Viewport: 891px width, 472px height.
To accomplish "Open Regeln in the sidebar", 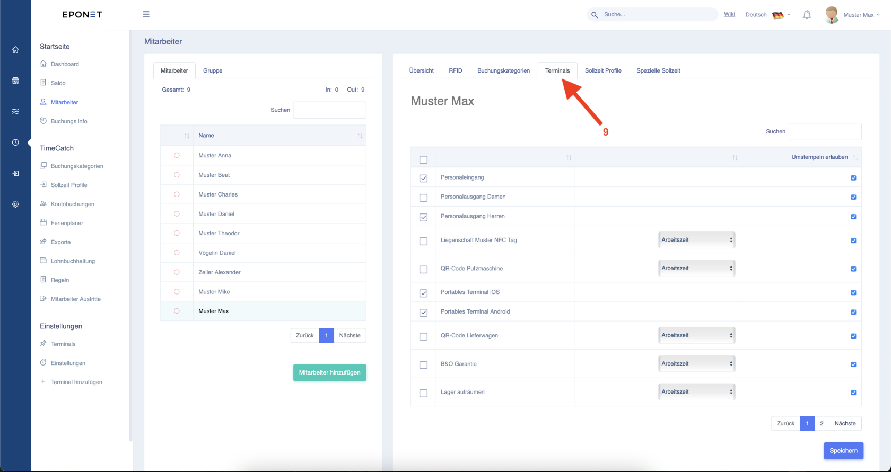I will pyautogui.click(x=60, y=280).
